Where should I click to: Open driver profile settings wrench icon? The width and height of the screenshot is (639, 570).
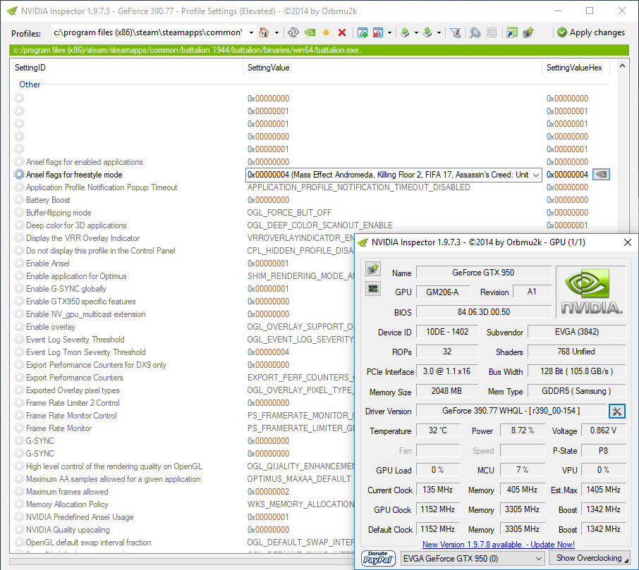(x=617, y=411)
